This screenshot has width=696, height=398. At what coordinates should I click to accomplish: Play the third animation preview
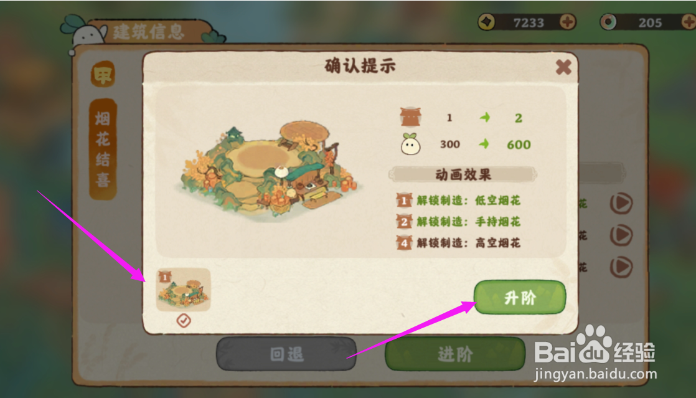pyautogui.click(x=621, y=267)
